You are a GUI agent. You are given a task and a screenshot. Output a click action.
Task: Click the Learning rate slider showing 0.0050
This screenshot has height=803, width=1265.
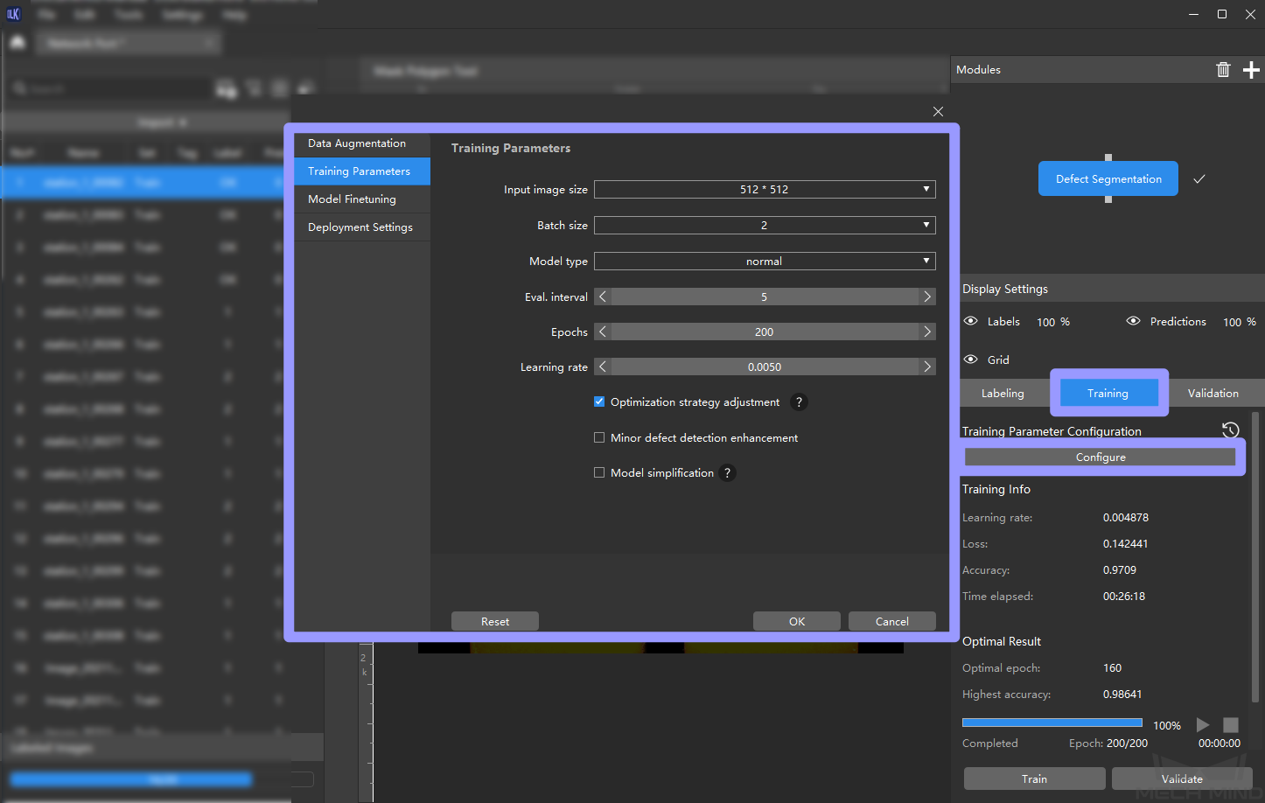(x=765, y=367)
